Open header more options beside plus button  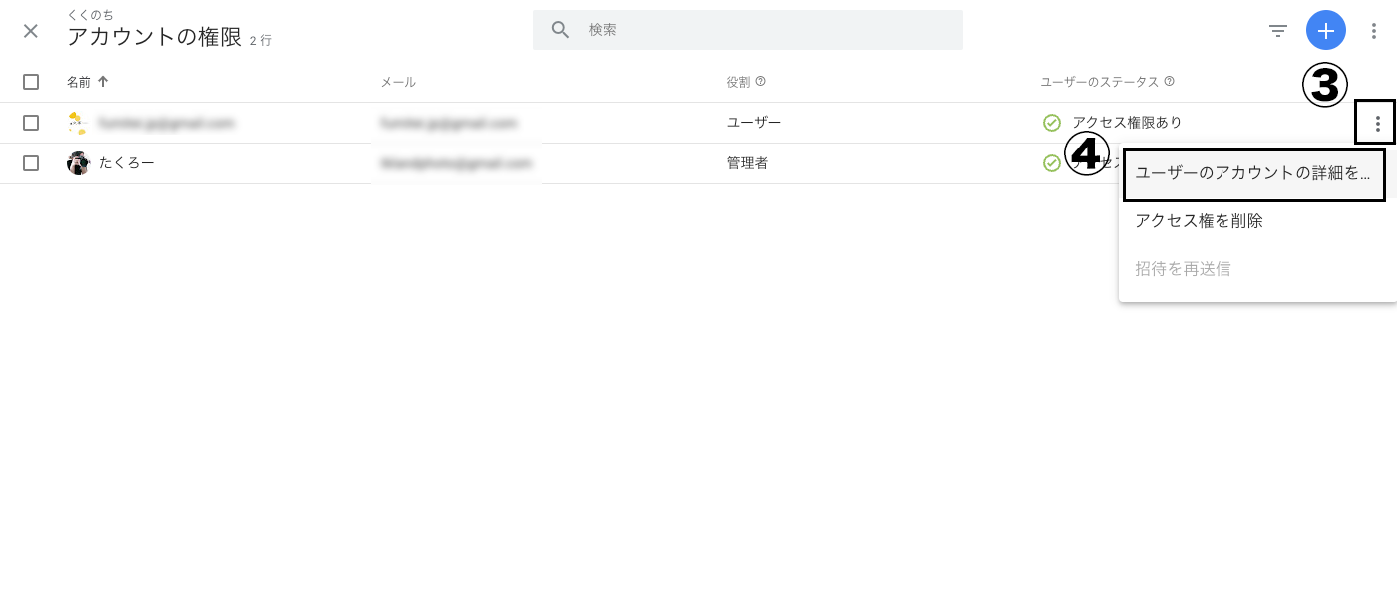1373,31
